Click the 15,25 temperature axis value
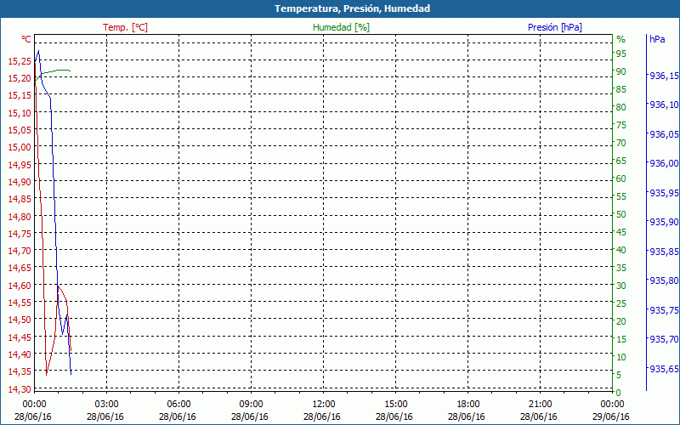This screenshot has height=425, width=680. (x=20, y=61)
